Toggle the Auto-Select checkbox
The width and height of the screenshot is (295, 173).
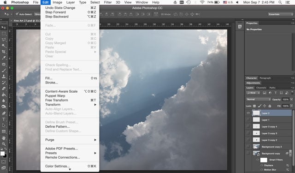(17, 14)
